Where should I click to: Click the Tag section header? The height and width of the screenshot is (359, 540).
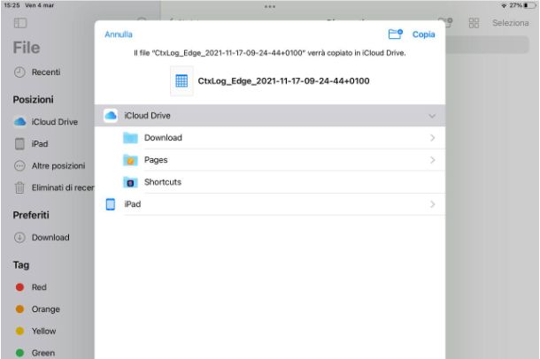tap(21, 265)
